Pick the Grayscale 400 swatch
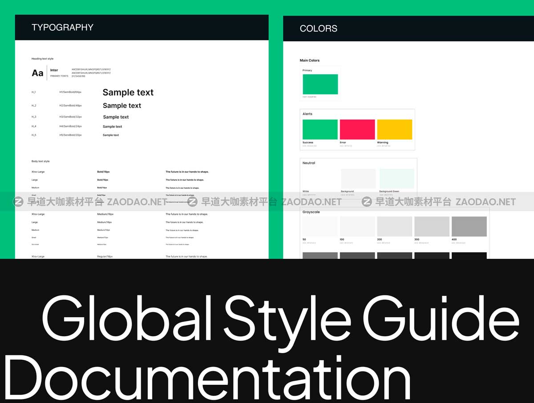534x403 pixels. pos(469,226)
